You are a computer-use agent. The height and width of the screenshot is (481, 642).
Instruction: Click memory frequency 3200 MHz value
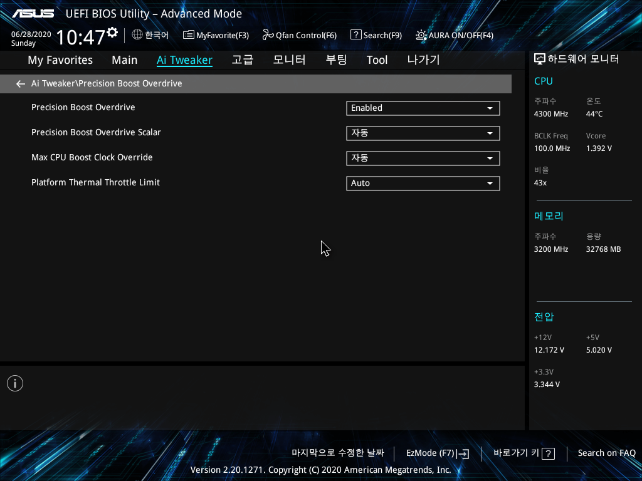click(x=550, y=249)
